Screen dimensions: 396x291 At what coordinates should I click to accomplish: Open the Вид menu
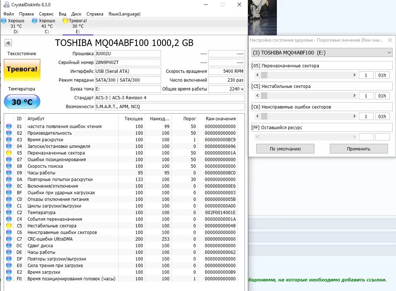coord(63,14)
